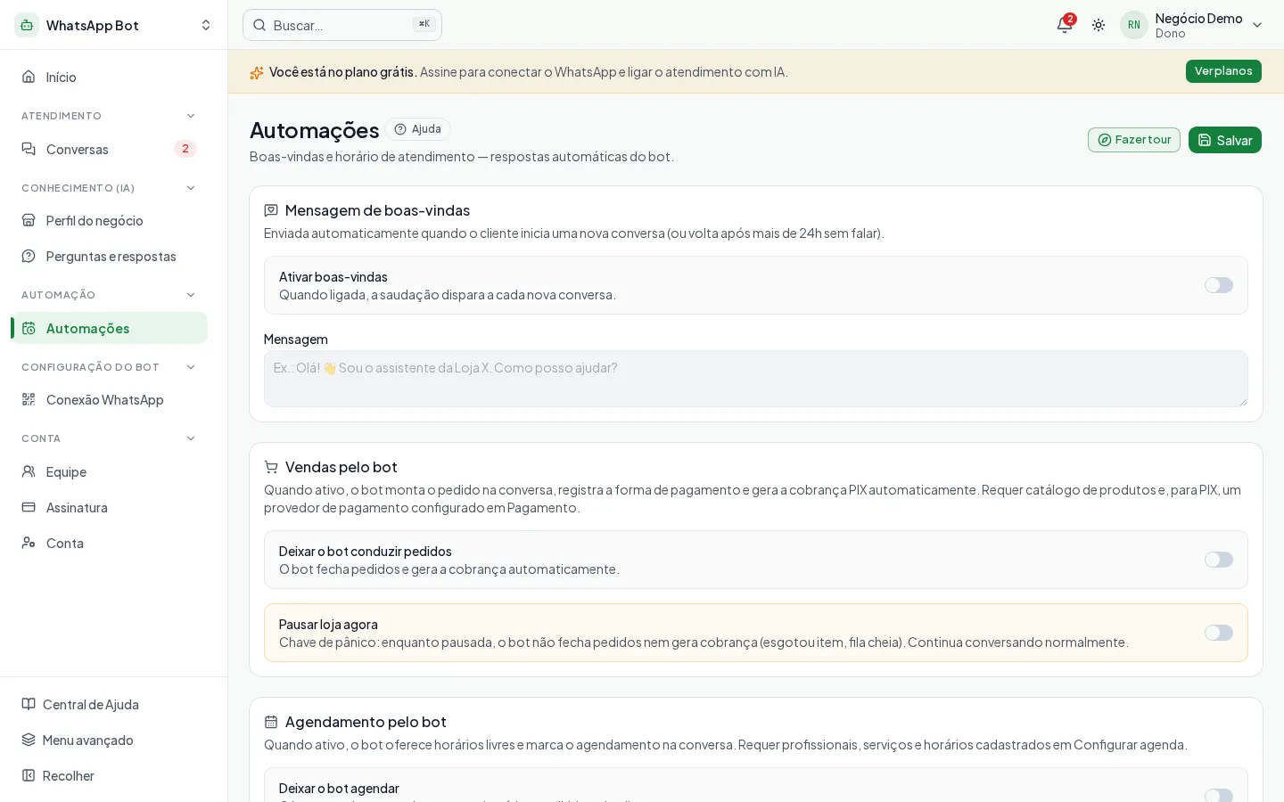Open Conversas in the sidebar
1284x802 pixels.
[109, 149]
